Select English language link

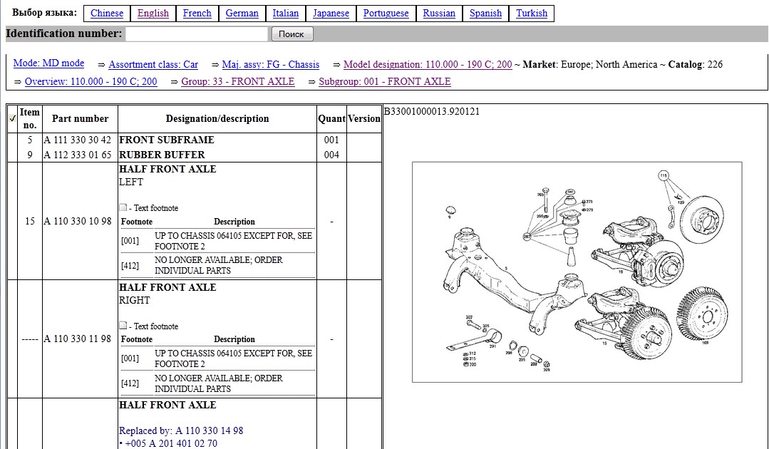pyautogui.click(x=153, y=14)
